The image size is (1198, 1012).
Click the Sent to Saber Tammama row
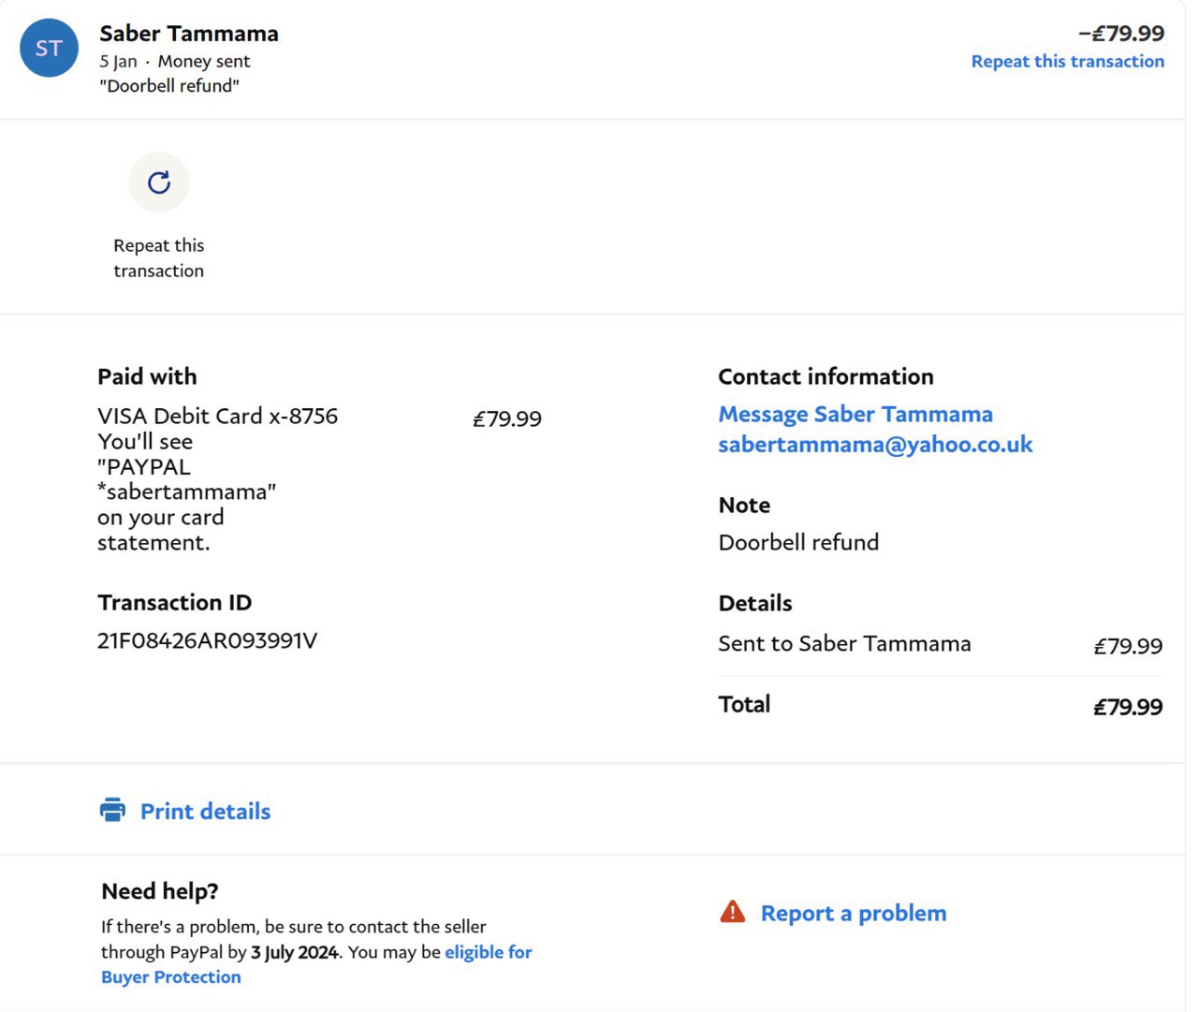(844, 644)
